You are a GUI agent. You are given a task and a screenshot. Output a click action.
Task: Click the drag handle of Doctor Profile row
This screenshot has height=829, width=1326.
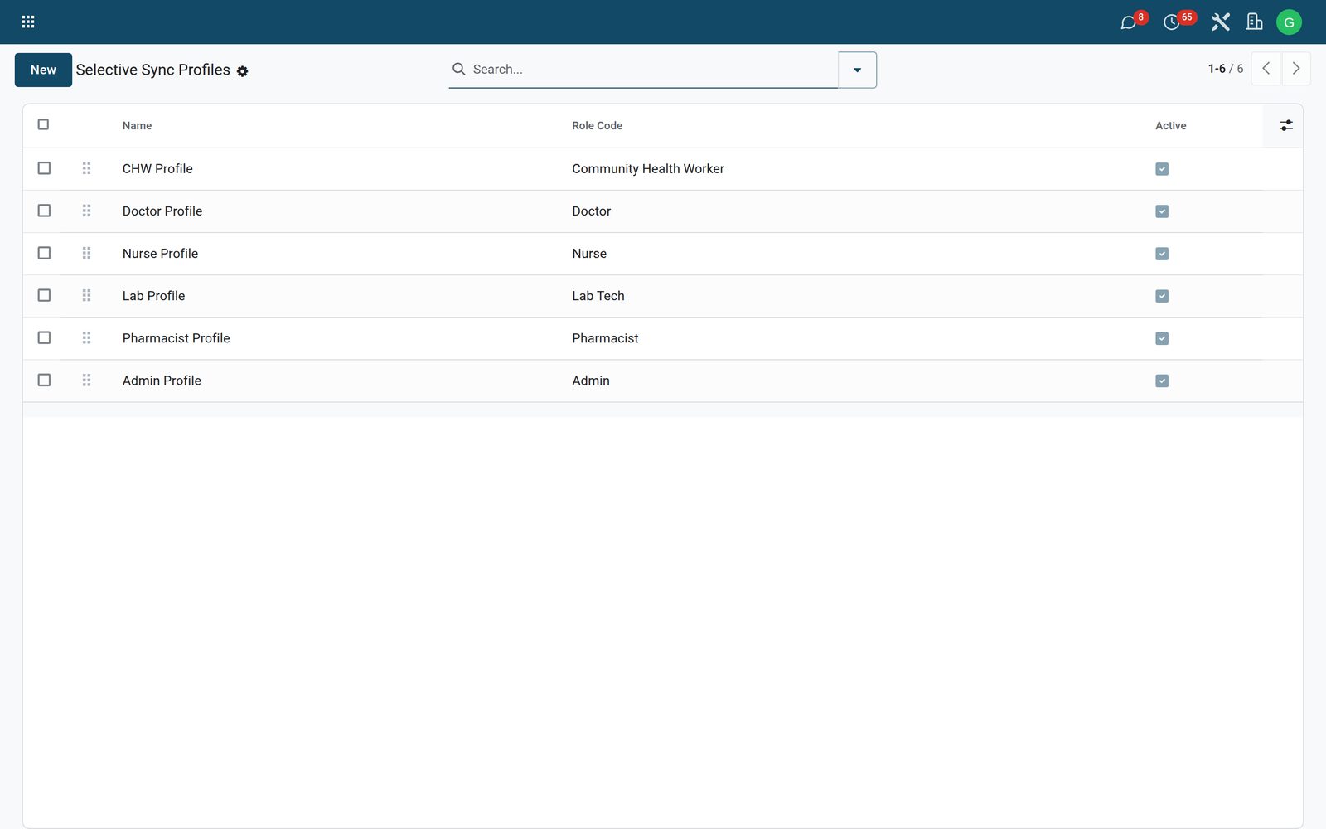[x=86, y=211]
